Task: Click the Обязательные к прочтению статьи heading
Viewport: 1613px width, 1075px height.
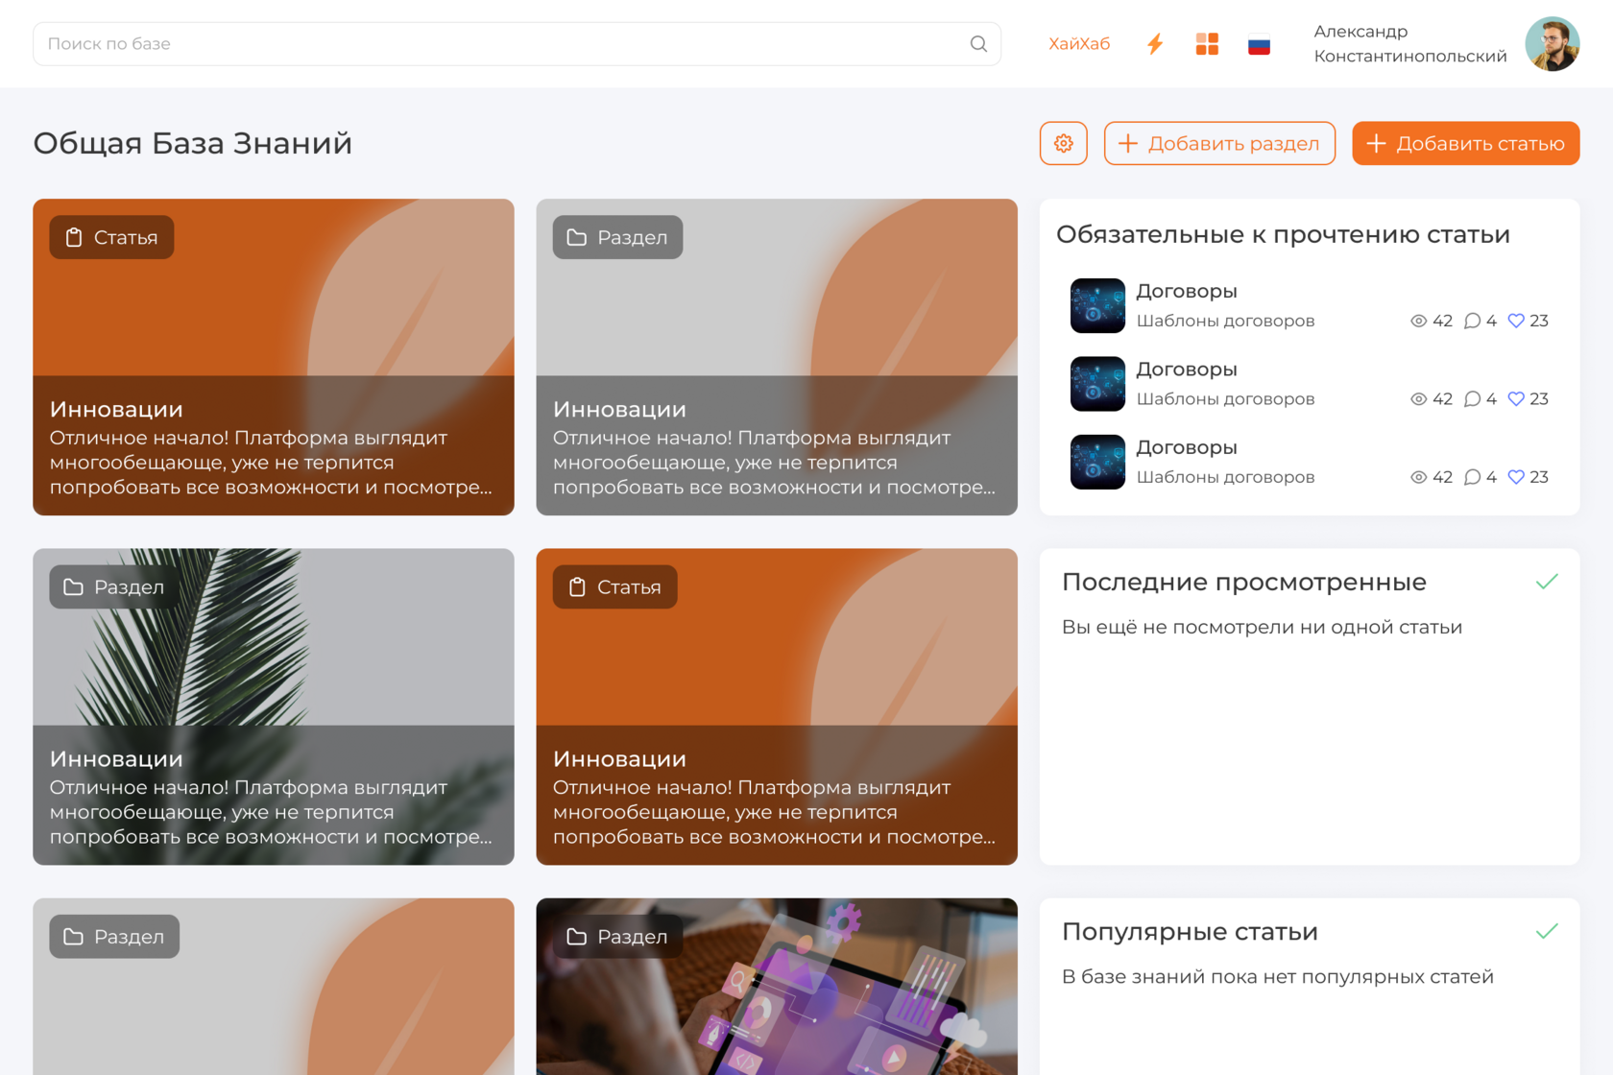Action: click(1283, 235)
